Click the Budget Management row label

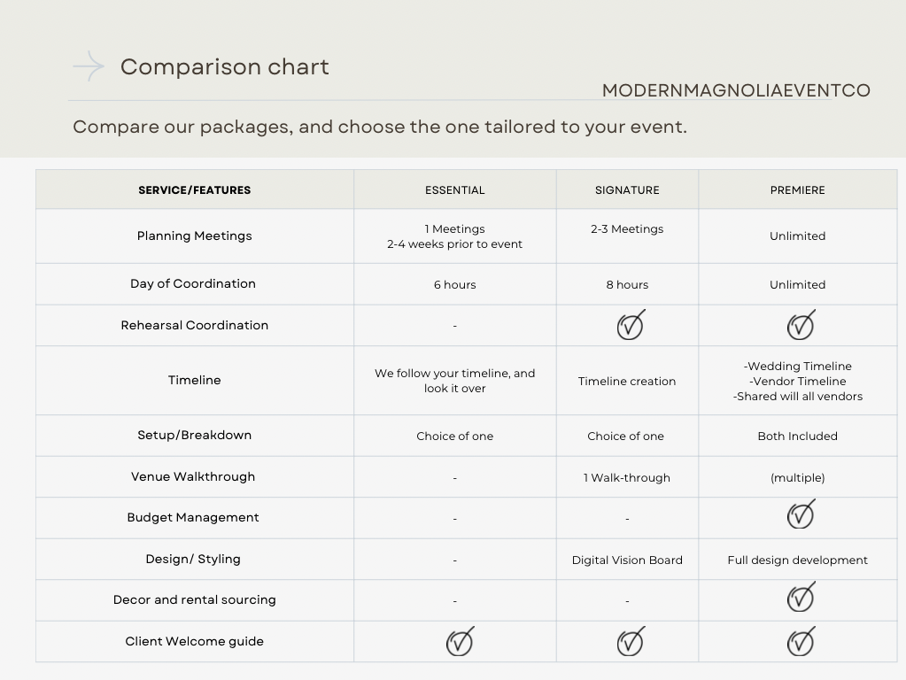click(193, 518)
